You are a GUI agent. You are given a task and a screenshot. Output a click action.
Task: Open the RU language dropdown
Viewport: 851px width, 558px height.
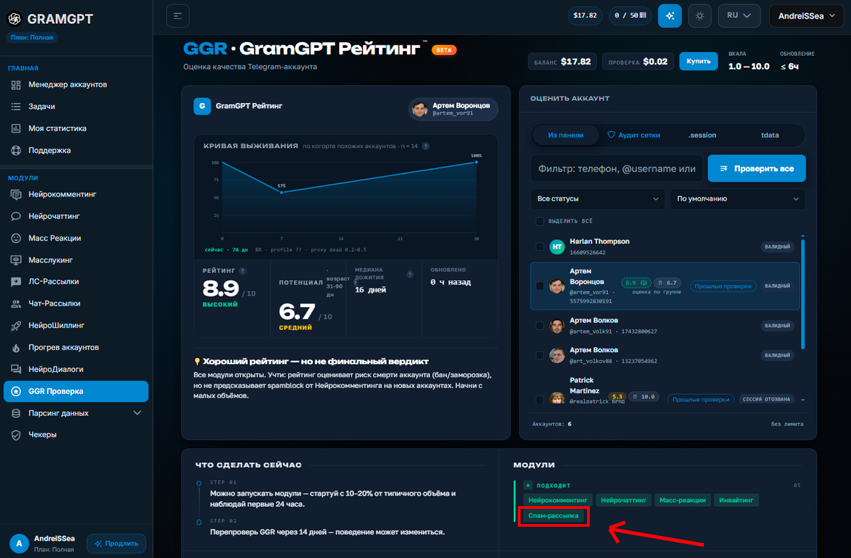click(739, 16)
